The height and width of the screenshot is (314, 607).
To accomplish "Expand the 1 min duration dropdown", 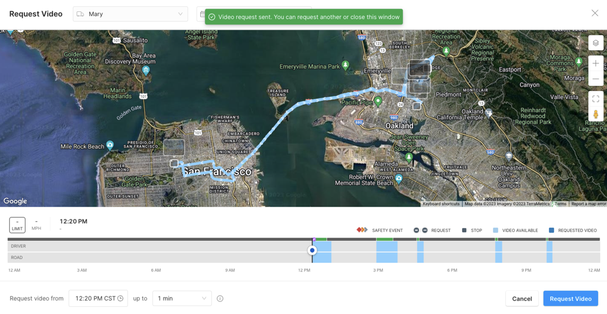I will (182, 298).
